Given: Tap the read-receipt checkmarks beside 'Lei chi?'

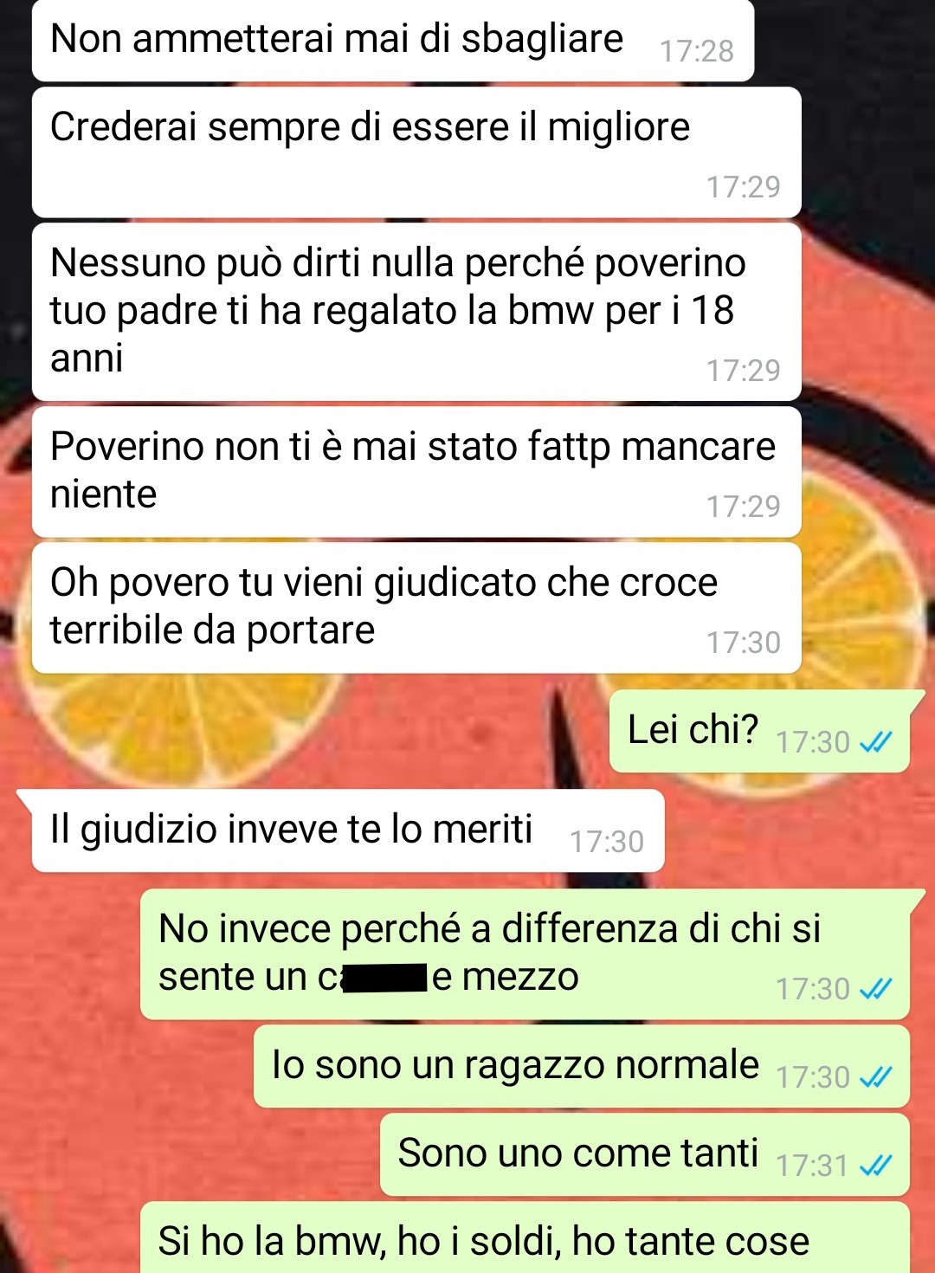Looking at the screenshot, I should pyautogui.click(x=875, y=742).
